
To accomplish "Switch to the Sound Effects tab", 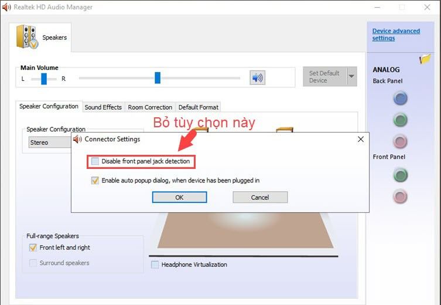I will (x=103, y=107).
